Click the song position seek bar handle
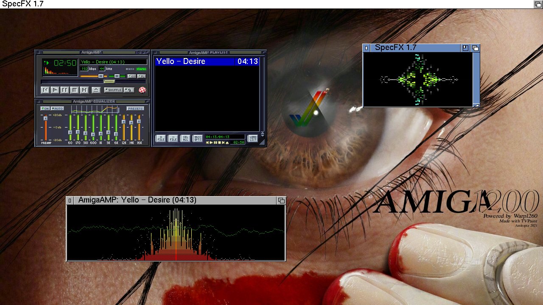 (x=109, y=81)
